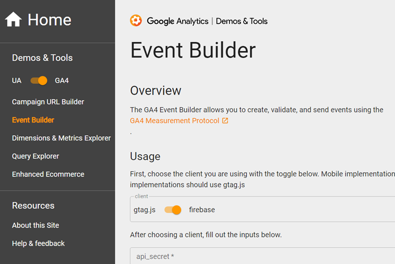Open Campaign URL Builder
Viewport: 395px width, 264px height.
pos(48,102)
